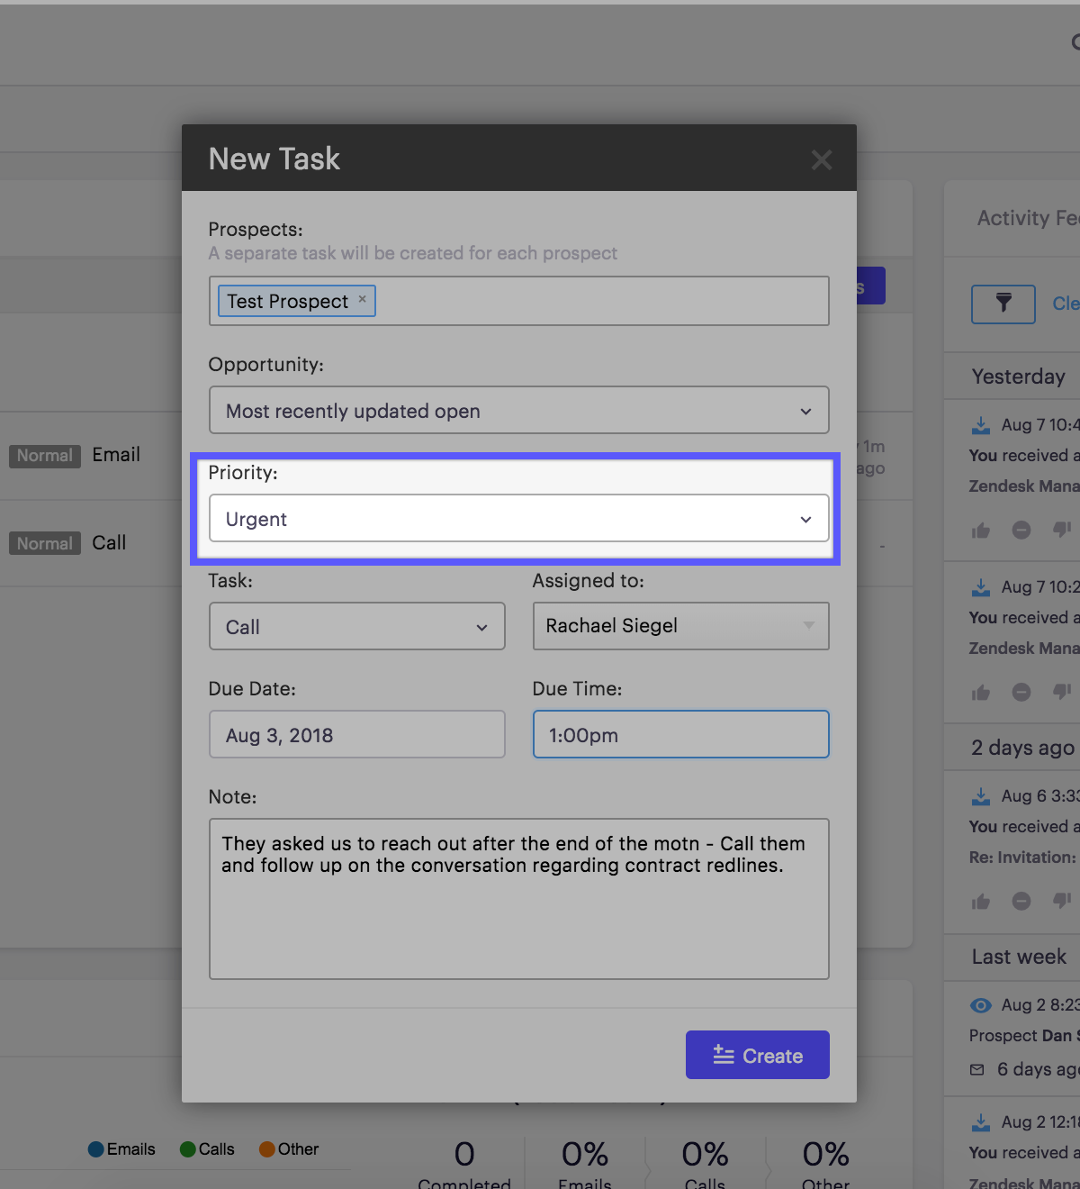The width and height of the screenshot is (1080, 1189).
Task: Click thumbs up on Aug 6 activity
Action: pos(981,901)
